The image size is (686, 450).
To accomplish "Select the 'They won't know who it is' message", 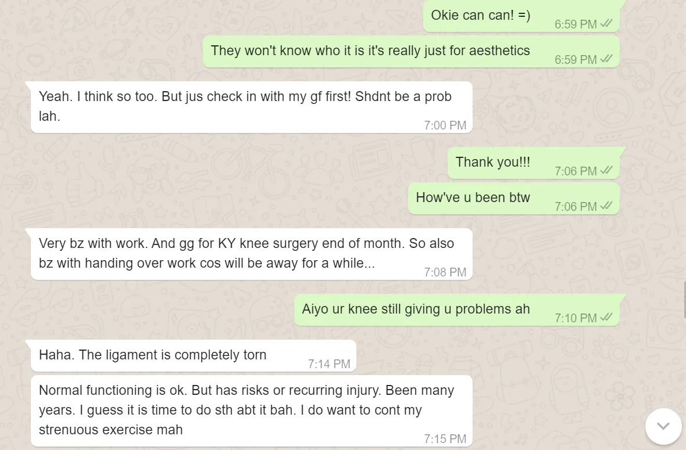I will (411, 52).
